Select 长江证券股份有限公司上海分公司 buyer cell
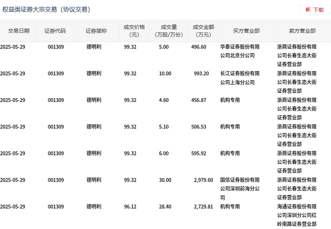The width and height of the screenshot is (331, 229). [240, 78]
